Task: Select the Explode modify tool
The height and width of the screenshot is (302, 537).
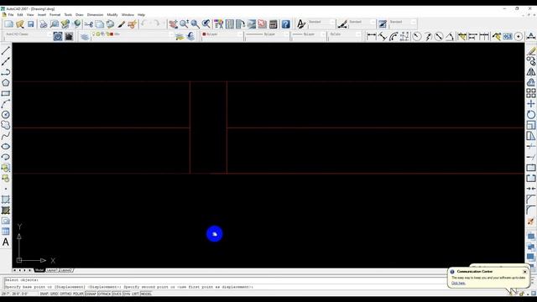Action: pyautogui.click(x=531, y=221)
